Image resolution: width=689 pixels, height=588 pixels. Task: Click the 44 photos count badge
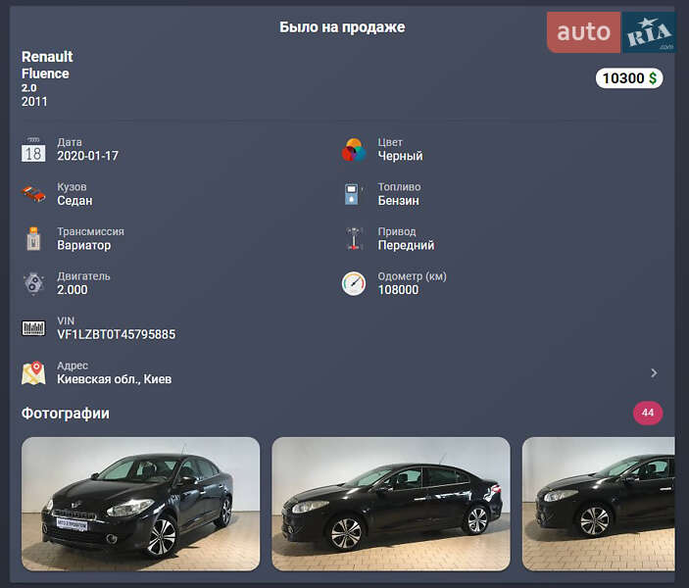click(648, 413)
